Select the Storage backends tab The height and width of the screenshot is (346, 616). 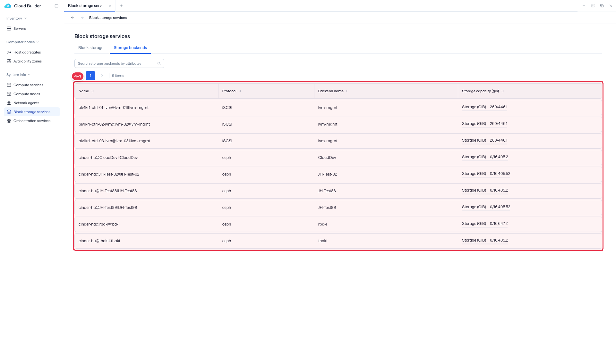click(130, 48)
